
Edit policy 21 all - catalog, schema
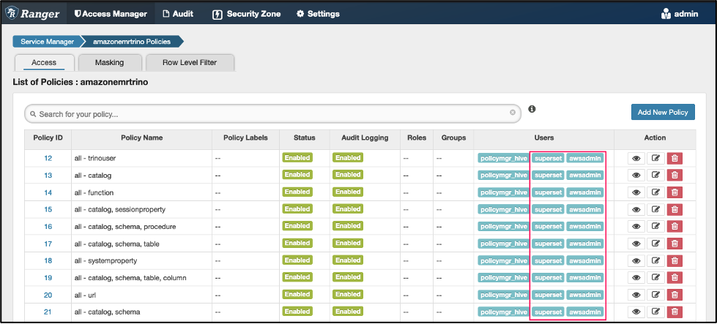click(655, 312)
